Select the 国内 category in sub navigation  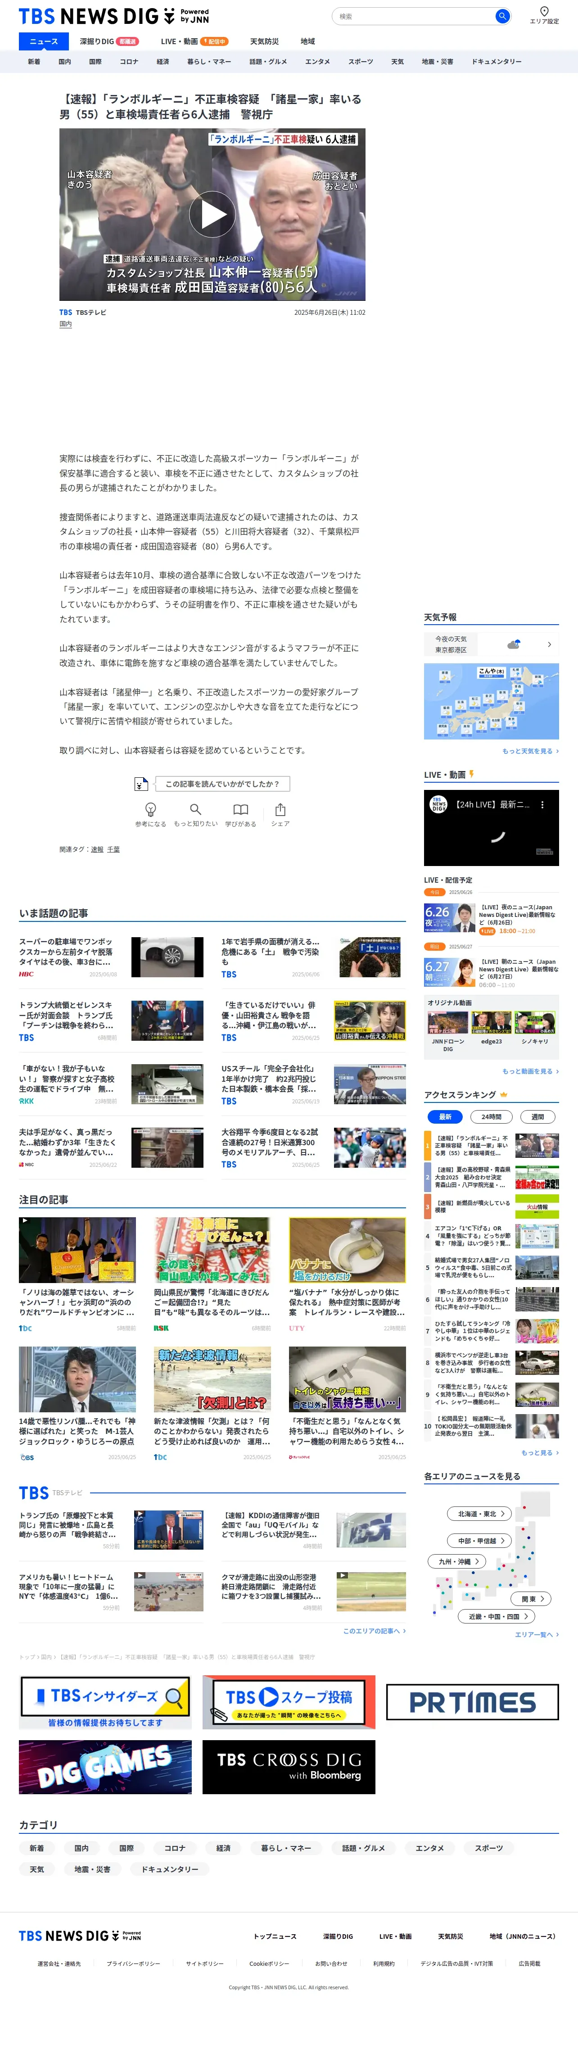pyautogui.click(x=64, y=61)
